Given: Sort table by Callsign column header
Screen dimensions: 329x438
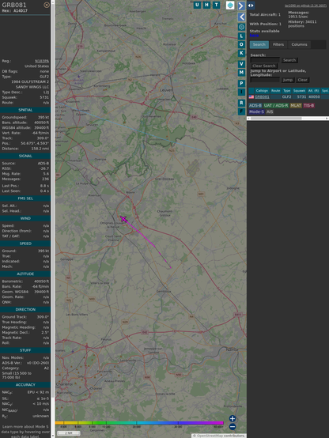Looking at the screenshot, I should click(262, 91).
